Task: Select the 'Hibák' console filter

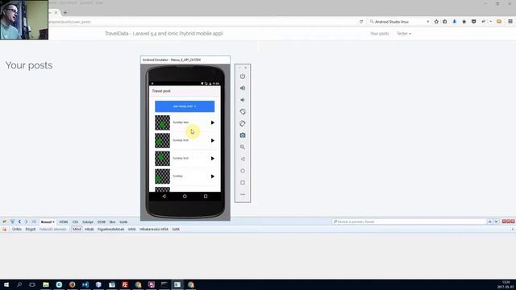Action: point(89,229)
